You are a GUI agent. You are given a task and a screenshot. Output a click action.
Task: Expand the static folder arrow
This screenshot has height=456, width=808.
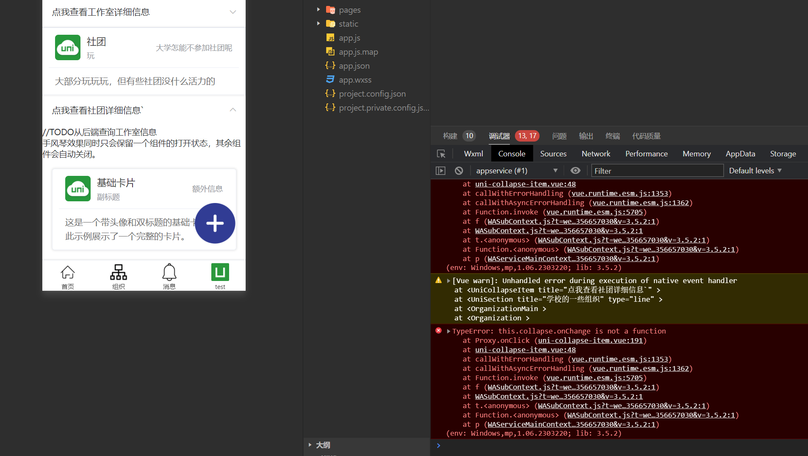318,23
